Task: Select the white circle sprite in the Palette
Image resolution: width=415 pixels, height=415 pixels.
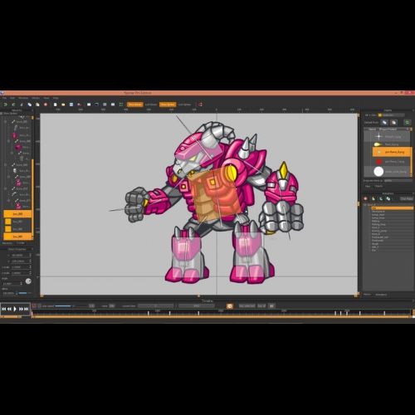Action: 378,172
